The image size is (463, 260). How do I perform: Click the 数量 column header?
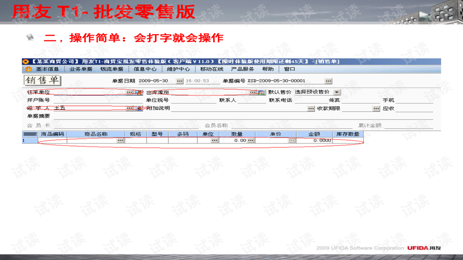(237, 134)
